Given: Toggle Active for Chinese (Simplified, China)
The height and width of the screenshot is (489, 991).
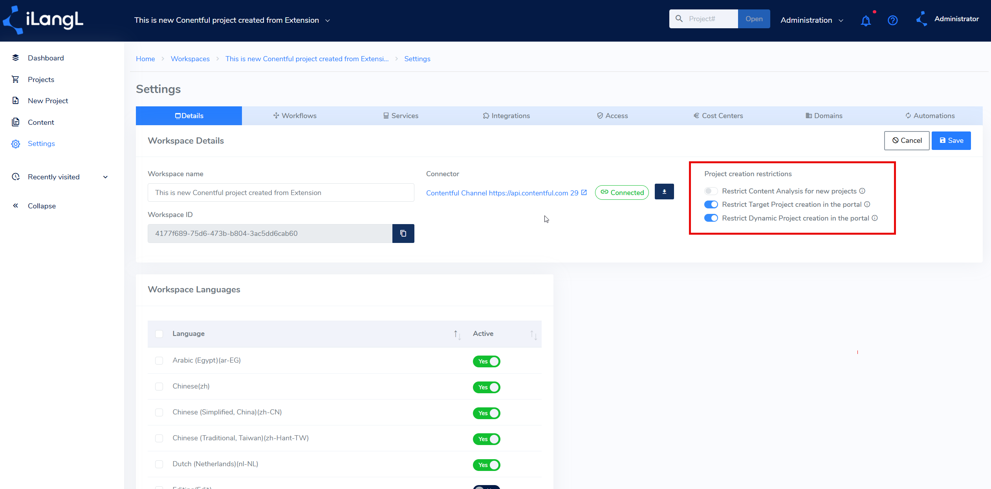Looking at the screenshot, I should (x=486, y=413).
